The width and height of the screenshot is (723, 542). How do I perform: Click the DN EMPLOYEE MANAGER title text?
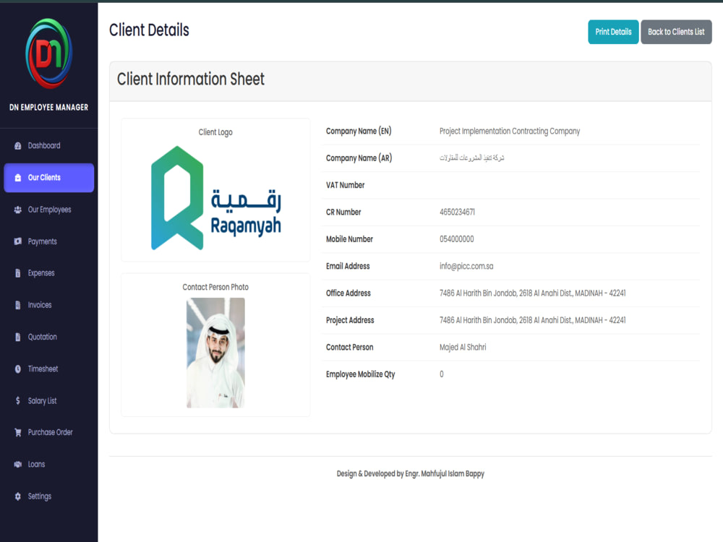(x=49, y=108)
